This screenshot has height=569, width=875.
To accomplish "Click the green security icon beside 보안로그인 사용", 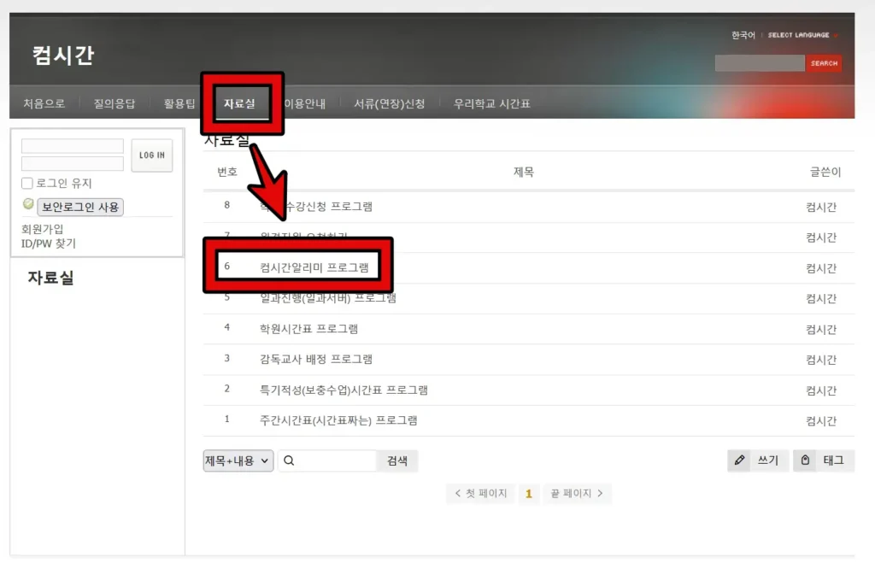I will coord(26,207).
